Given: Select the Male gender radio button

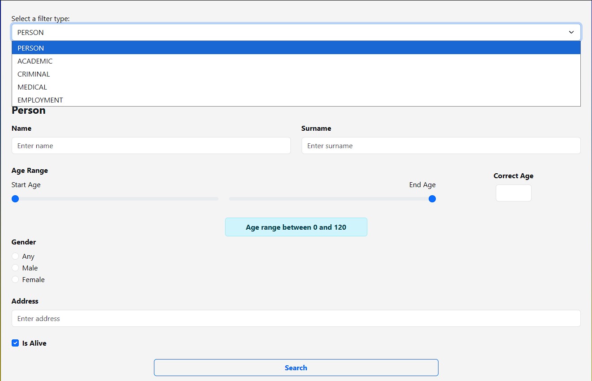Looking at the screenshot, I should 15,268.
